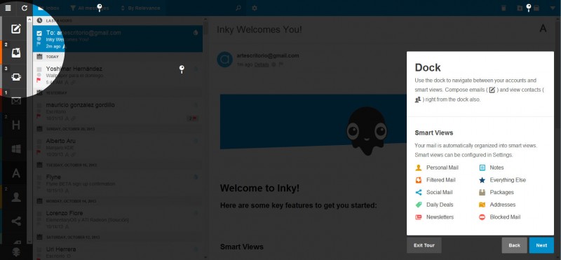Click the relevance drop on selected message
Image resolution: width=561 pixels, height=260 pixels.
[196, 32]
